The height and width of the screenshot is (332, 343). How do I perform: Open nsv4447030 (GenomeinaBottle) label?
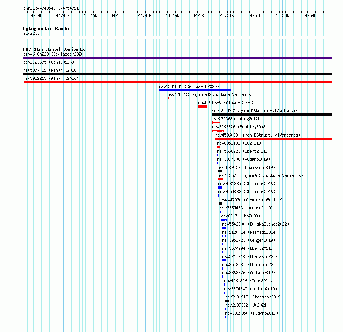tap(251, 200)
